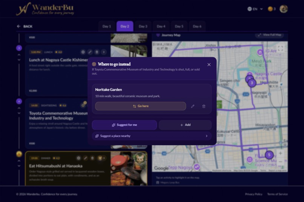Click the WanderBu logo
The image size is (304, 202).
pyautogui.click(x=45, y=9)
